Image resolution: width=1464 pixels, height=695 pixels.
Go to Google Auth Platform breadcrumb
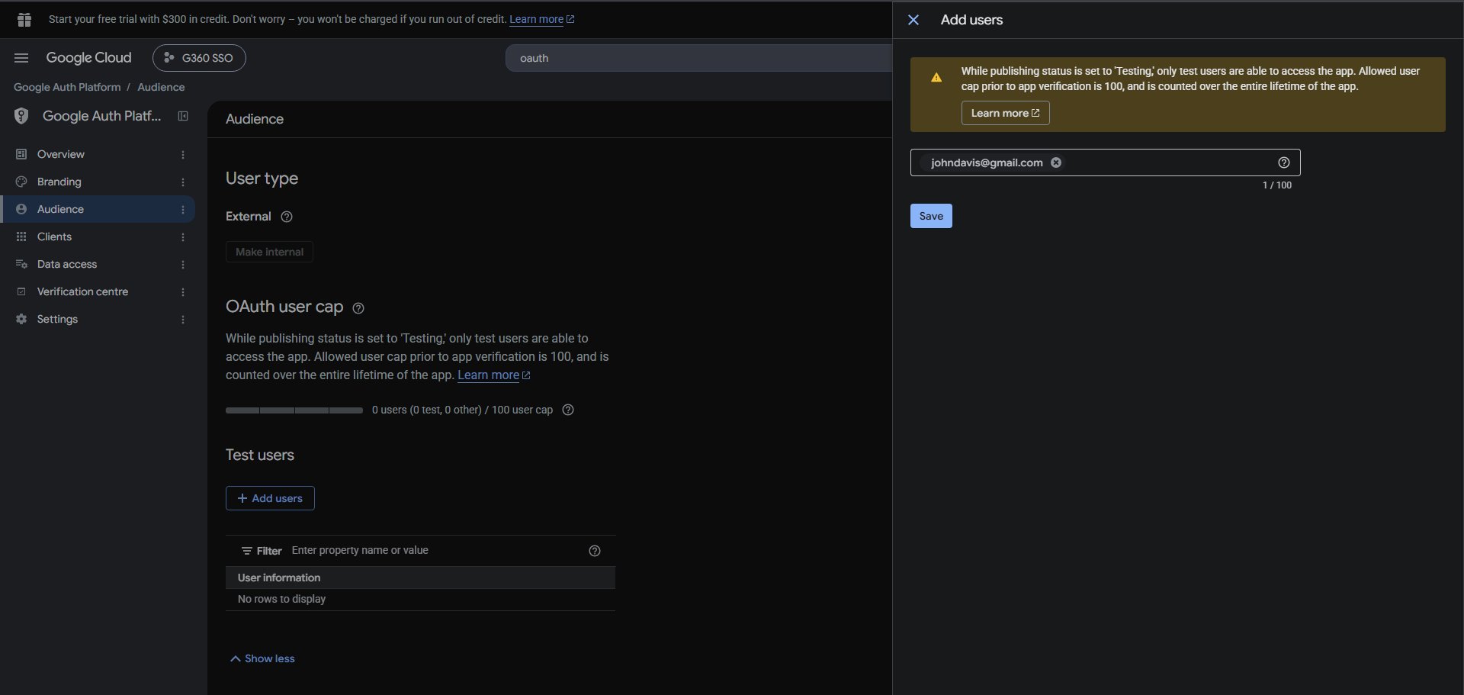coord(67,87)
